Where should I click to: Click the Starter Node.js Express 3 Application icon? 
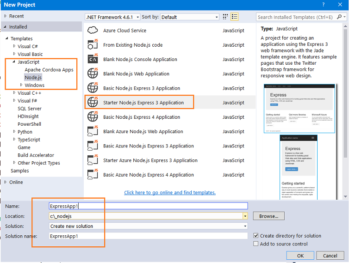93,102
